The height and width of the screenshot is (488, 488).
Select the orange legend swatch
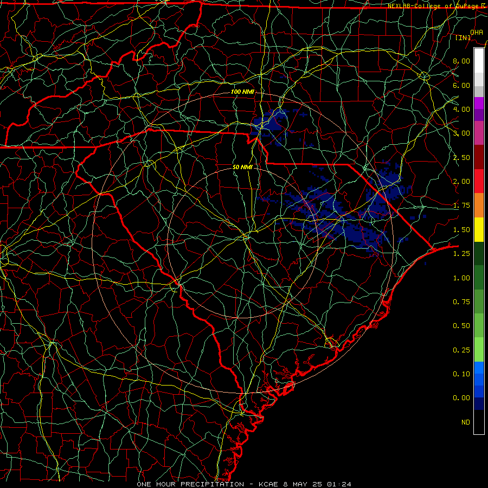pyautogui.click(x=479, y=206)
